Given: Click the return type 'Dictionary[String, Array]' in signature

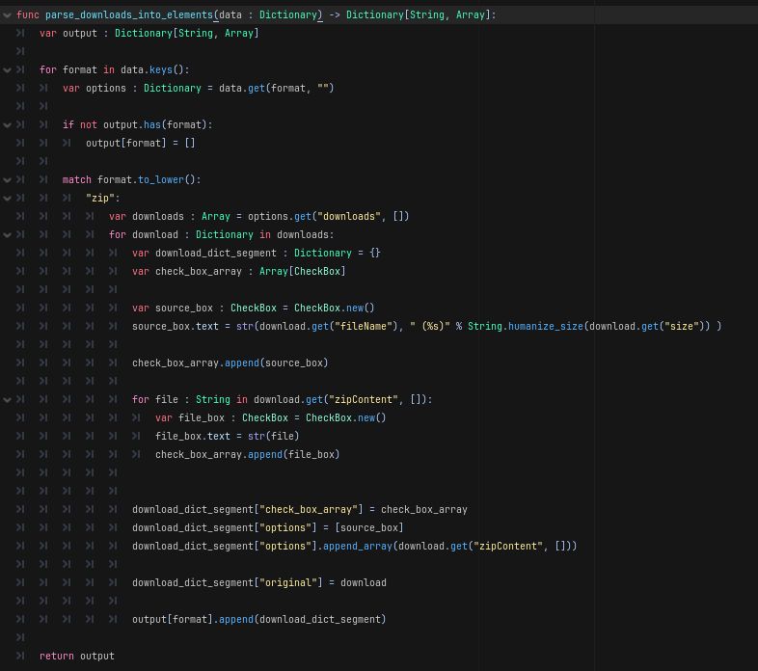Looking at the screenshot, I should (x=419, y=15).
